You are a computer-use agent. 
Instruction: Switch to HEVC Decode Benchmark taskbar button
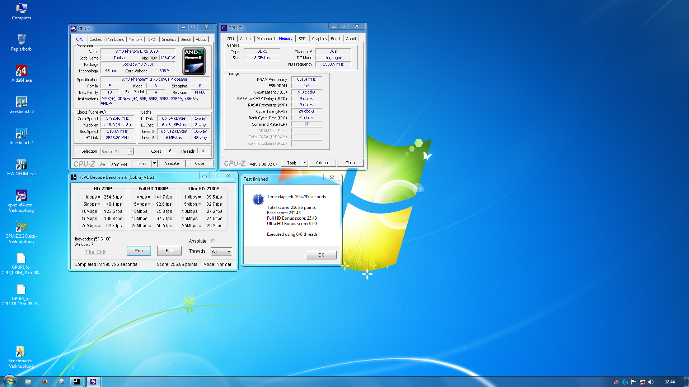coord(77,382)
